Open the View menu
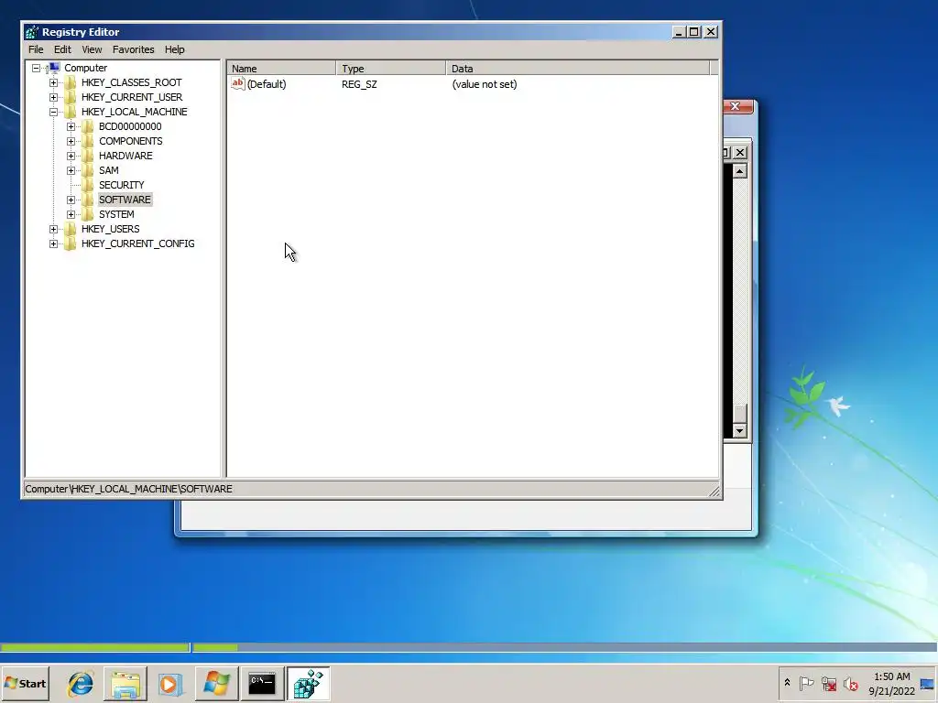This screenshot has width=938, height=703. (x=92, y=49)
